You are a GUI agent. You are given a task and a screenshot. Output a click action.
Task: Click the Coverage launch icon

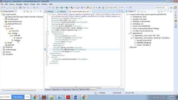click(67, 7)
